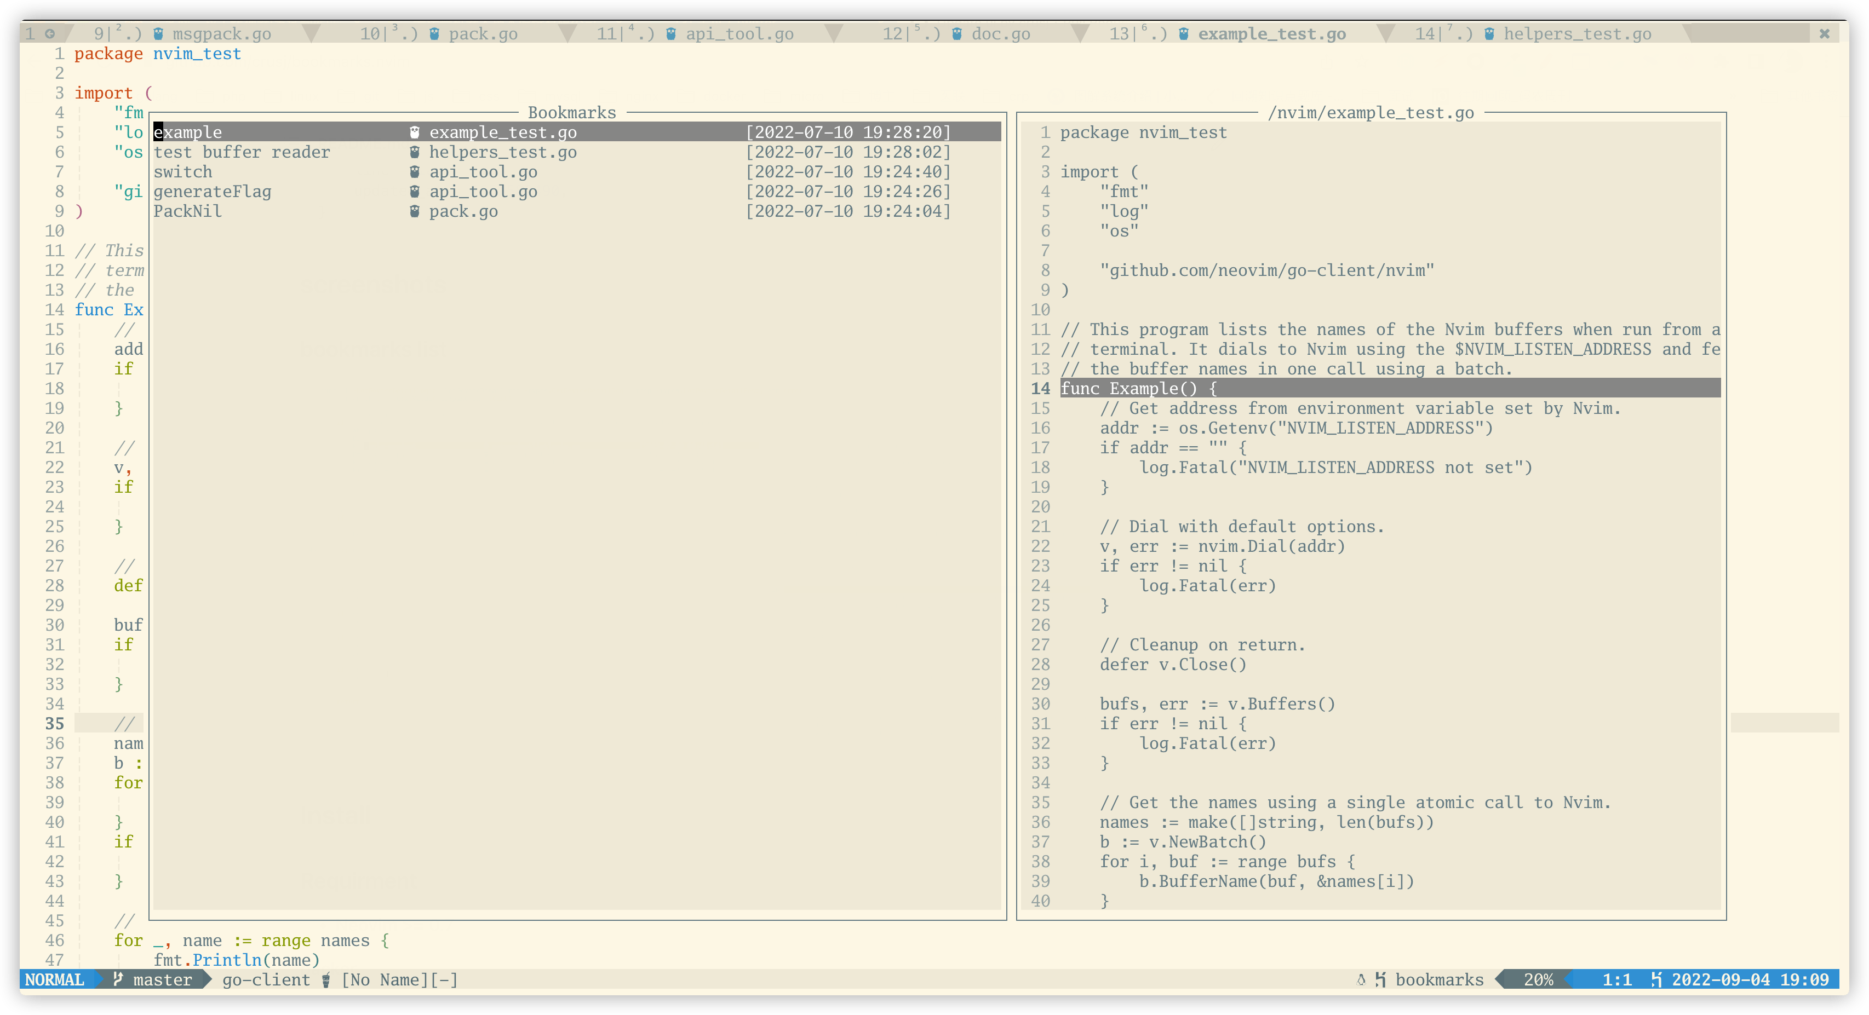This screenshot has width=1869, height=1015.
Task: Activate the example_test.go tab
Action: (1271, 34)
